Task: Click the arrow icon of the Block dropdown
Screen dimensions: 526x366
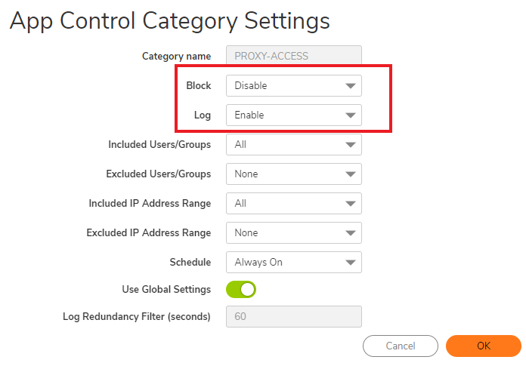Action: click(x=350, y=86)
